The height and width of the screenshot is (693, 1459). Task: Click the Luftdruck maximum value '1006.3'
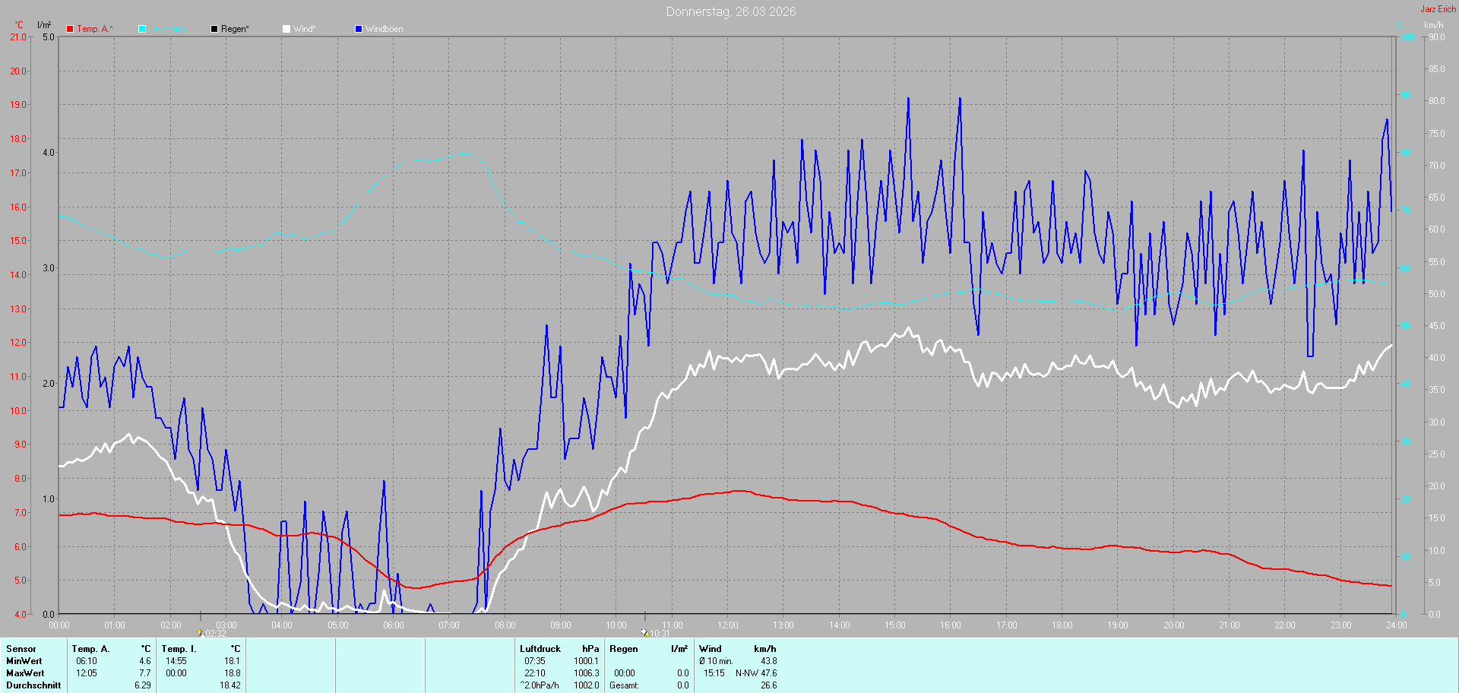[x=587, y=673]
